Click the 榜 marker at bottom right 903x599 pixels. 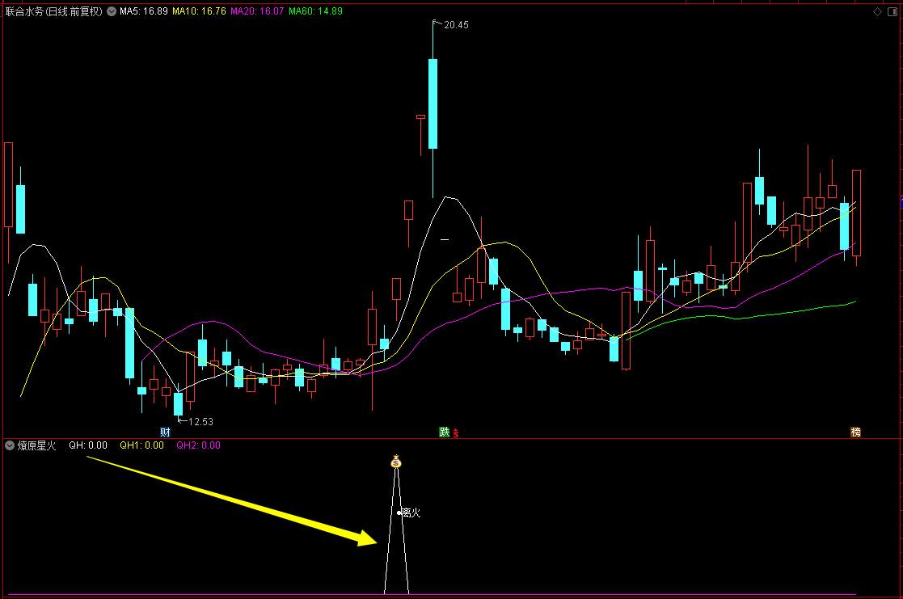pyautogui.click(x=856, y=432)
